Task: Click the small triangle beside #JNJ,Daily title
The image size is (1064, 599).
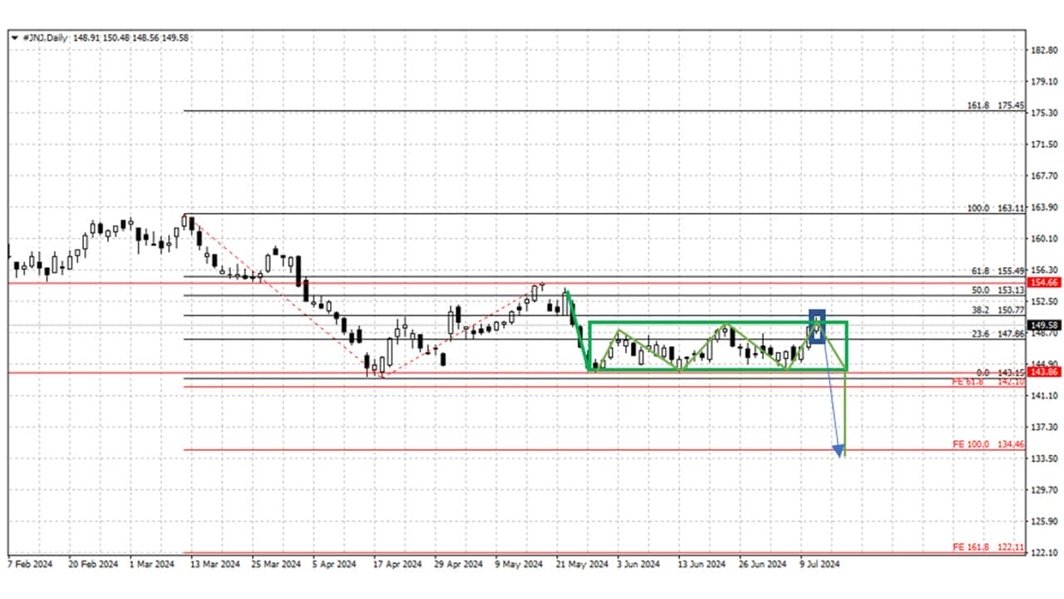Action: point(14,37)
